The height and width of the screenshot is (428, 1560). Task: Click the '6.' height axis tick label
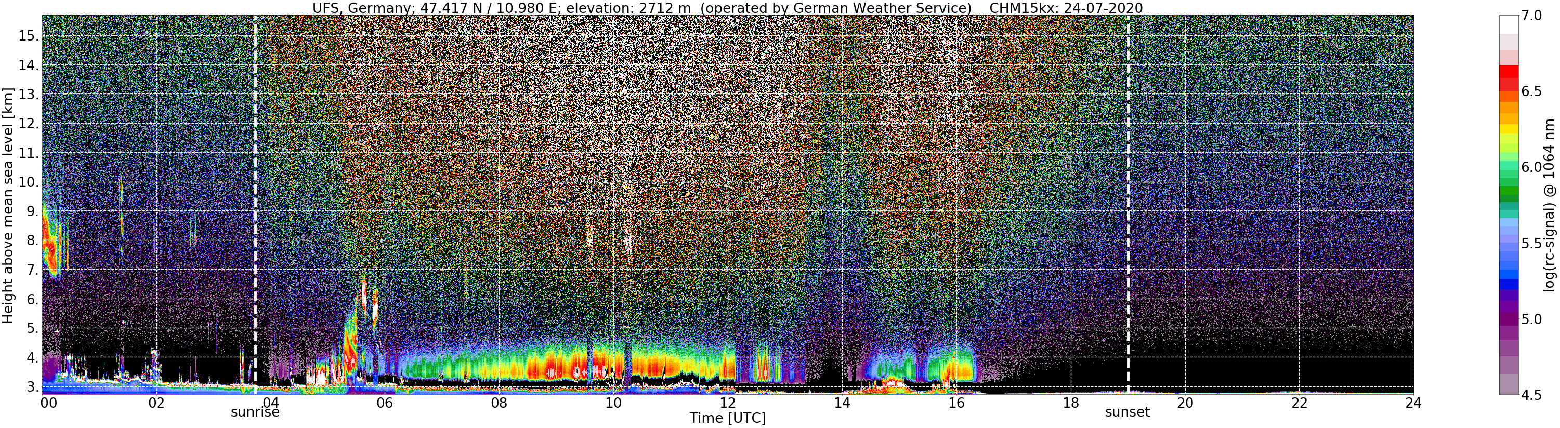coord(33,300)
